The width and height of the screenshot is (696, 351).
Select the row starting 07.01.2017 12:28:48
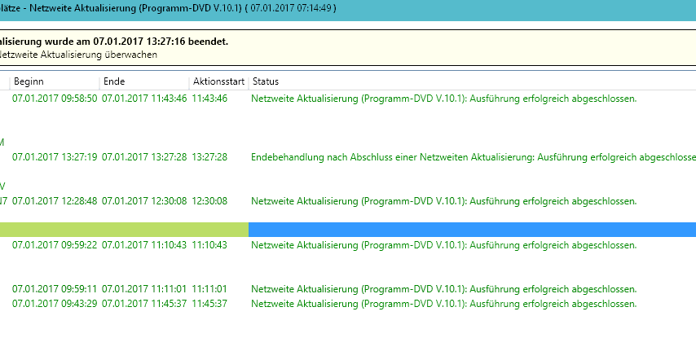tap(55, 201)
